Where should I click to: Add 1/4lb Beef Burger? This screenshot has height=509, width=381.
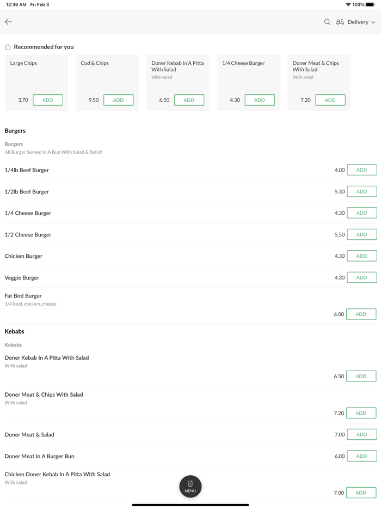(x=361, y=170)
